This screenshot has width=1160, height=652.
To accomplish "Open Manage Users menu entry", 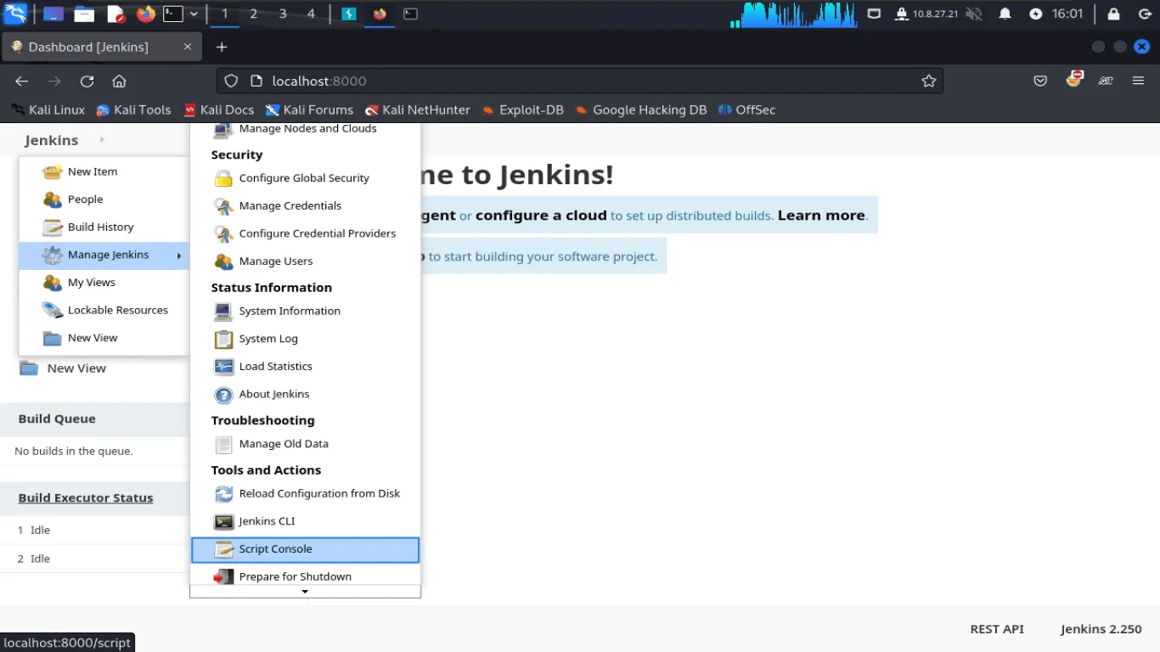I will [305, 261].
